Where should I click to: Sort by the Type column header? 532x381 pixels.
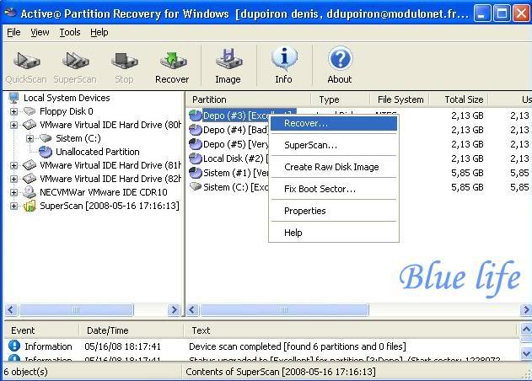pyautogui.click(x=341, y=99)
